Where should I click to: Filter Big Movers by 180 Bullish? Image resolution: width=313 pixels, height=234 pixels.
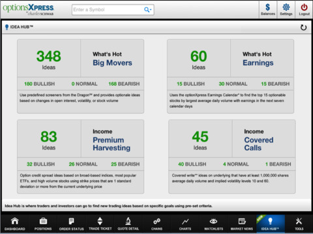tap(39, 84)
